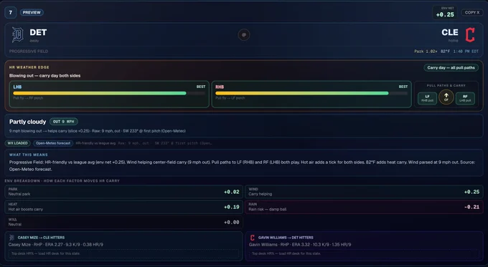Click the HR-friendly vs league avg status text
The width and height of the screenshot is (488, 267).
[95, 143]
